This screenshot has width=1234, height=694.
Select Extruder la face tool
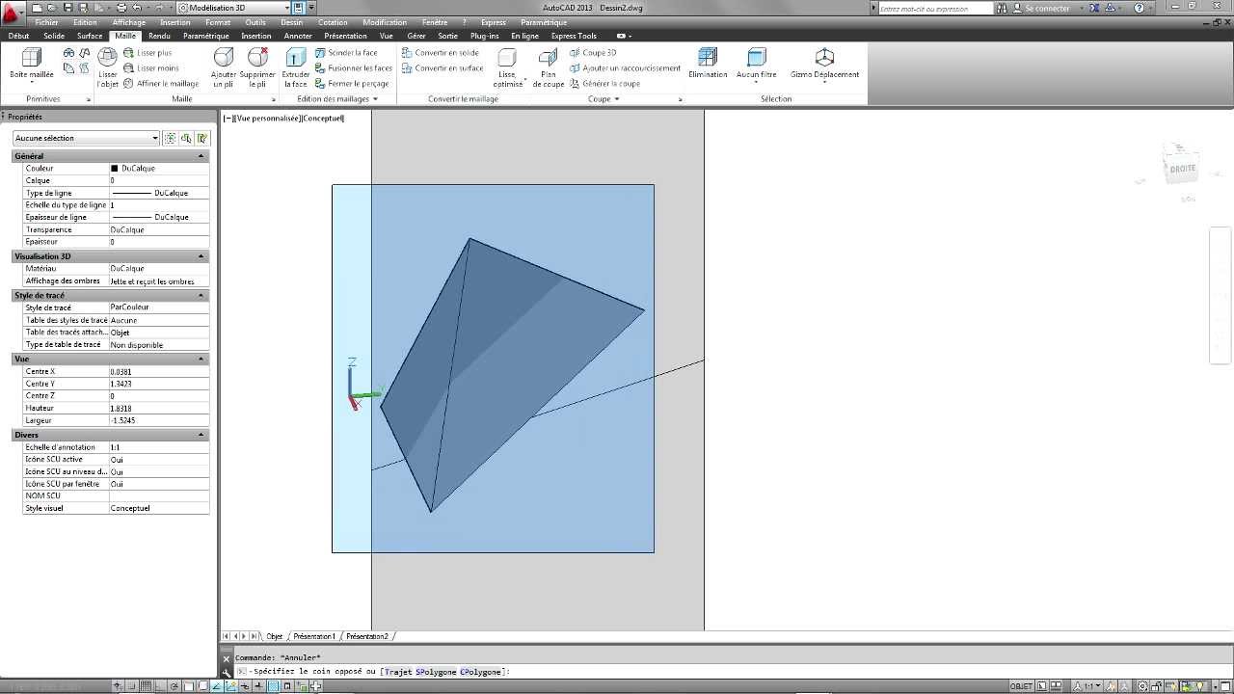coord(296,67)
